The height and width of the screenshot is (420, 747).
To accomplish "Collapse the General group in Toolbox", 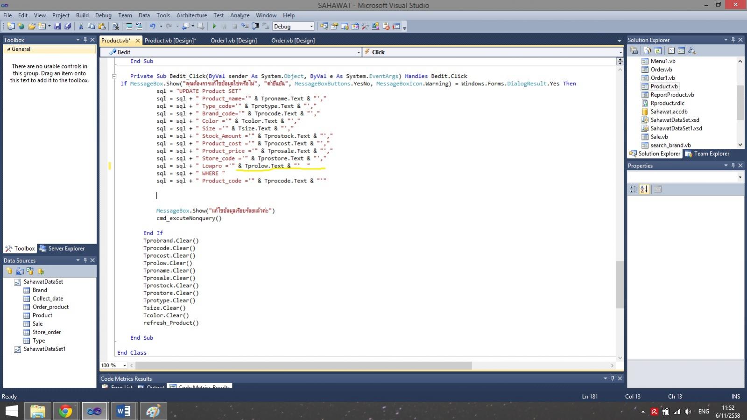I will [x=7, y=49].
